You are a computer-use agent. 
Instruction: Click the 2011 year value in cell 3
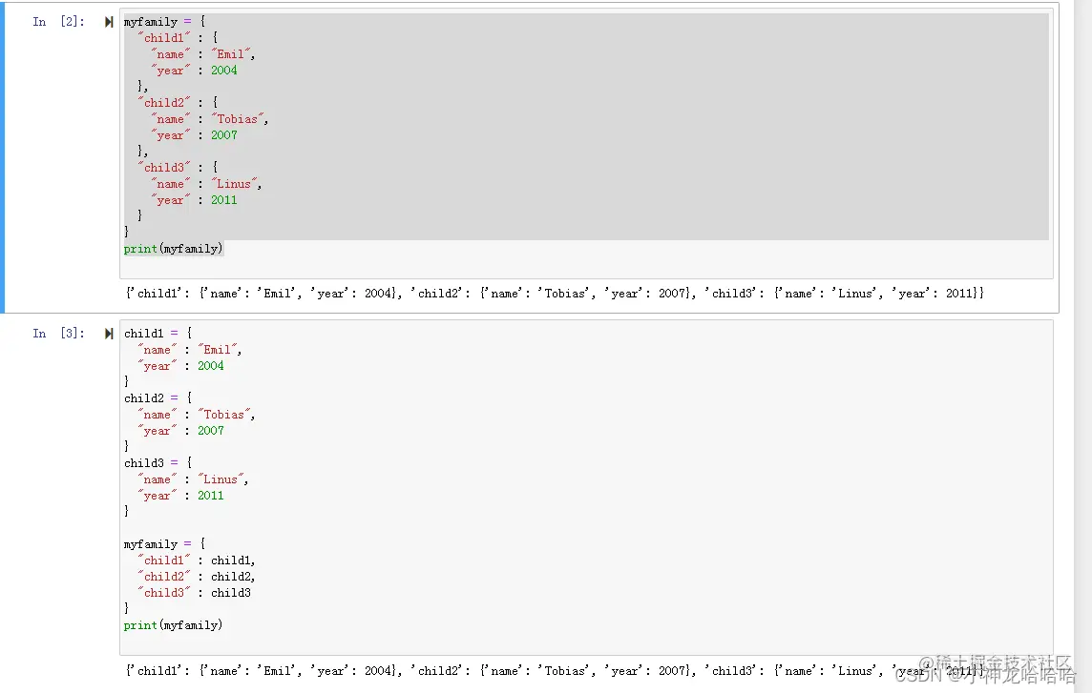(211, 496)
